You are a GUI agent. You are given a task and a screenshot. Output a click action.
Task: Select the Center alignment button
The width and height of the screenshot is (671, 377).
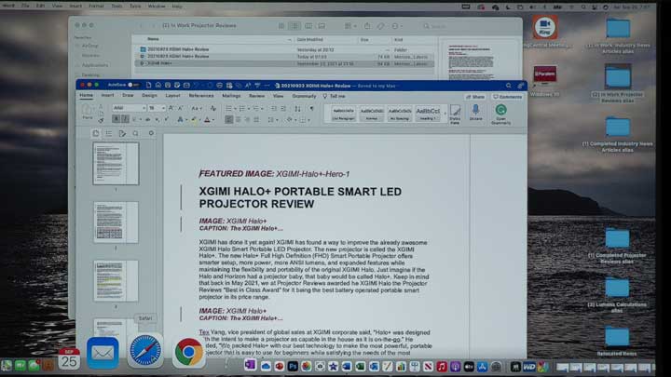239,120
